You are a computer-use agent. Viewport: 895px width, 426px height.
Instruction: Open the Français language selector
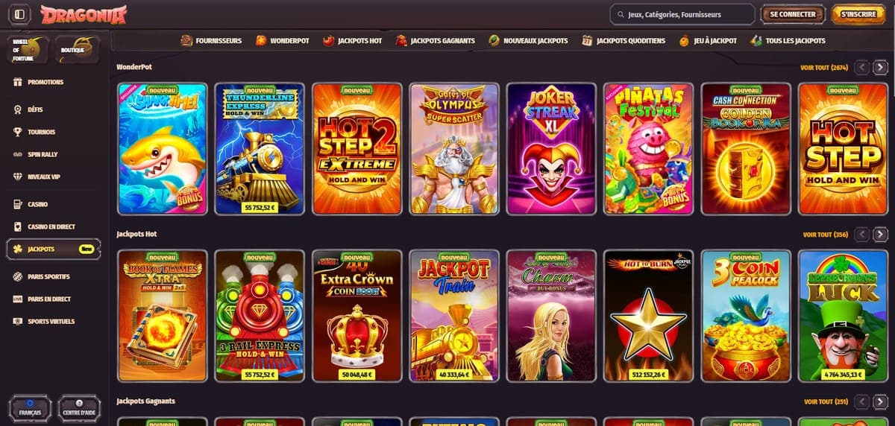(x=30, y=409)
